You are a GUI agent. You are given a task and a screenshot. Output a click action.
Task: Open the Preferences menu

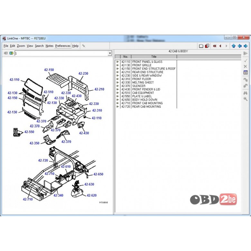click(x=63, y=46)
